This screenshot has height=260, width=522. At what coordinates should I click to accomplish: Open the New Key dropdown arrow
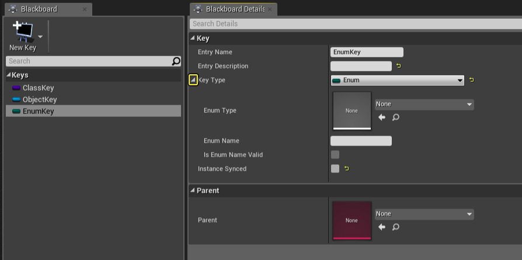tap(40, 36)
